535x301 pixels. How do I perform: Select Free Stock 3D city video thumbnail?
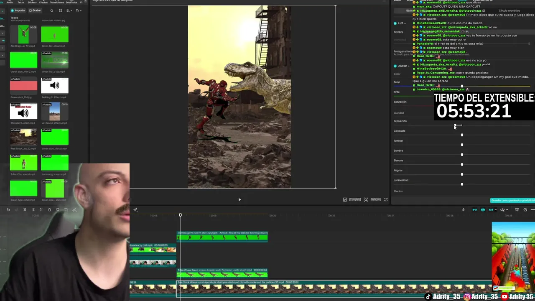(23, 137)
